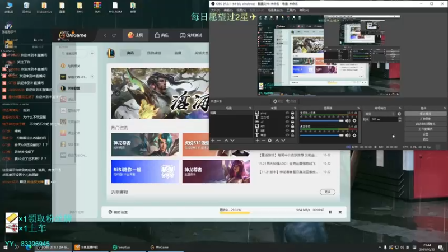
Task: Mute the -16.0 dB audio channel
Action: click(x=347, y=120)
